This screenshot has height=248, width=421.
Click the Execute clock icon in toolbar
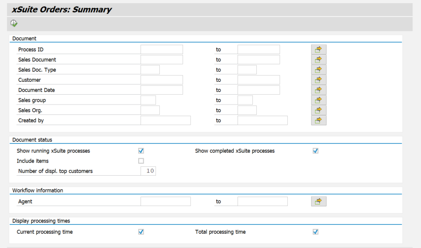(x=14, y=24)
